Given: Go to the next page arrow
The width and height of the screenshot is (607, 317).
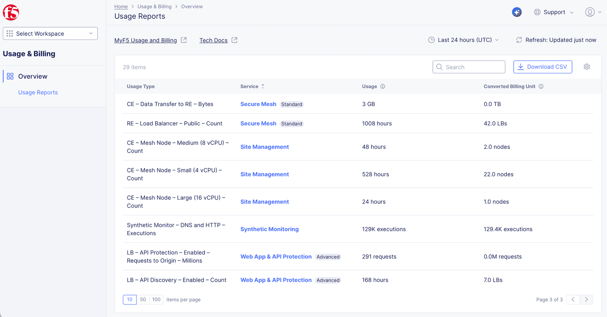Looking at the screenshot, I should pos(587,300).
